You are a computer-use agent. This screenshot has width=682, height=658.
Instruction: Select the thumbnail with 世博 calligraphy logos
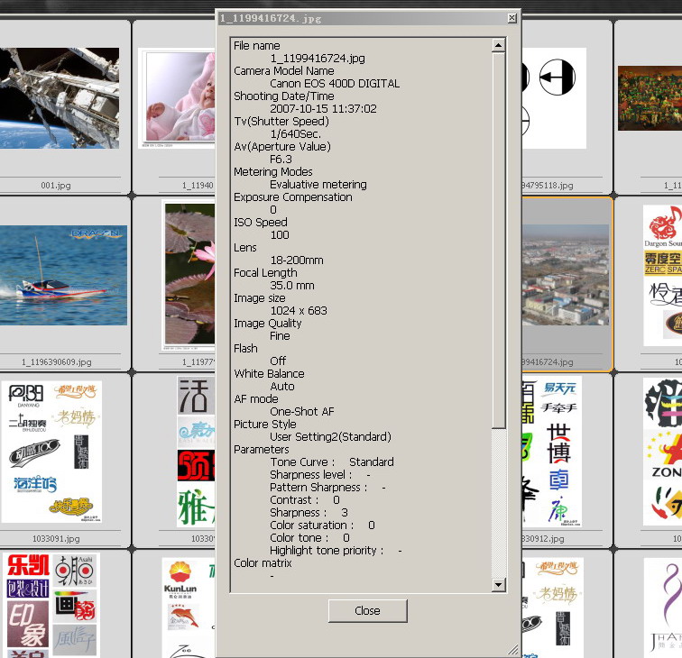(551, 452)
